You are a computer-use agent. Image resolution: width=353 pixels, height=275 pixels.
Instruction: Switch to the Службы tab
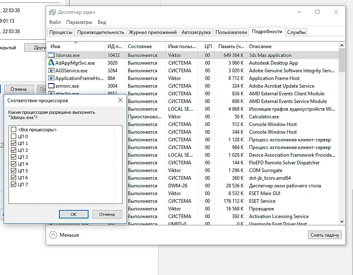pyautogui.click(x=296, y=32)
